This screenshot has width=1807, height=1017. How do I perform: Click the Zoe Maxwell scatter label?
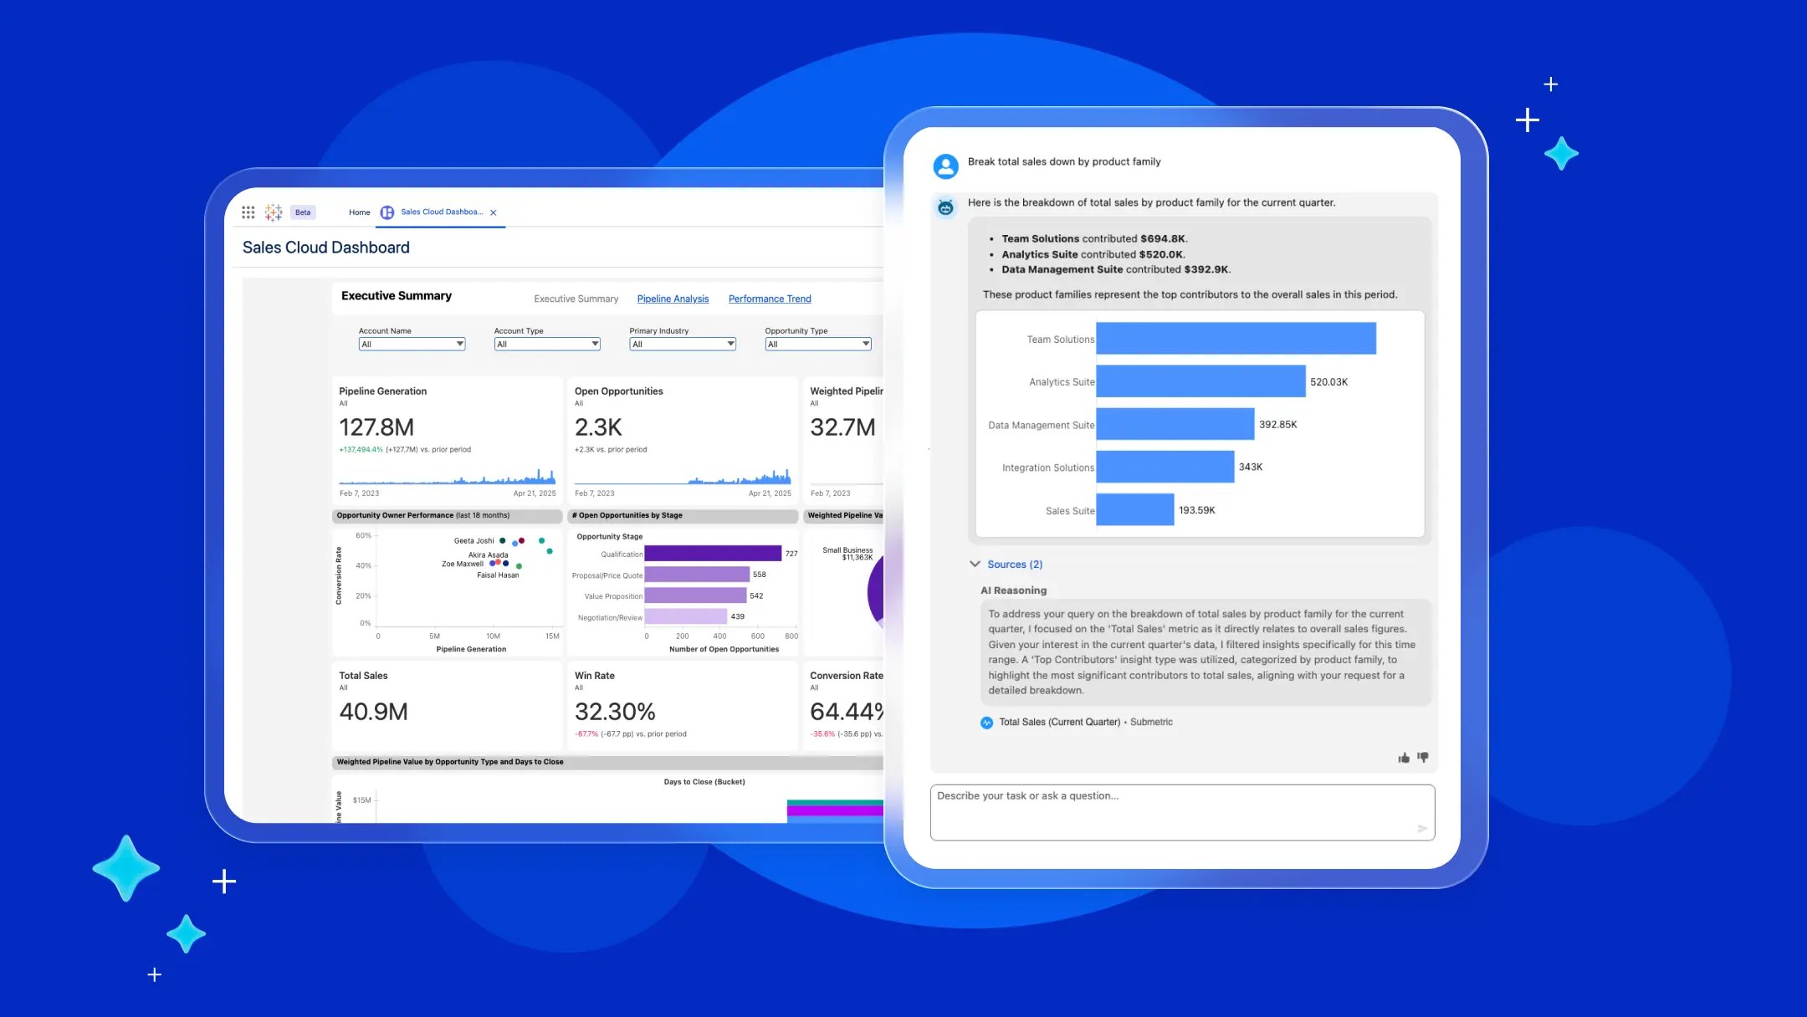point(462,564)
